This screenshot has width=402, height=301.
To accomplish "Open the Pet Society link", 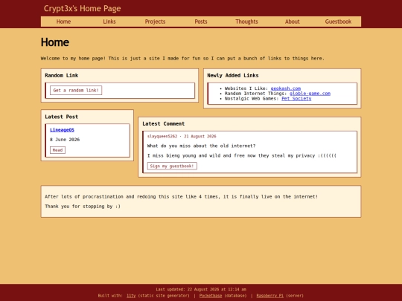I will click(x=296, y=99).
